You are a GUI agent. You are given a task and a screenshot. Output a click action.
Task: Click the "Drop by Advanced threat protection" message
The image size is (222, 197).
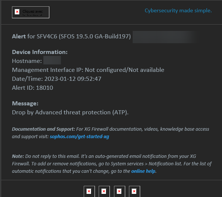tap(70, 112)
